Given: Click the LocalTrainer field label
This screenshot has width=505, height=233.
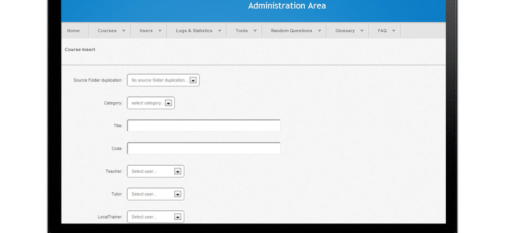Looking at the screenshot, I should [x=110, y=217].
